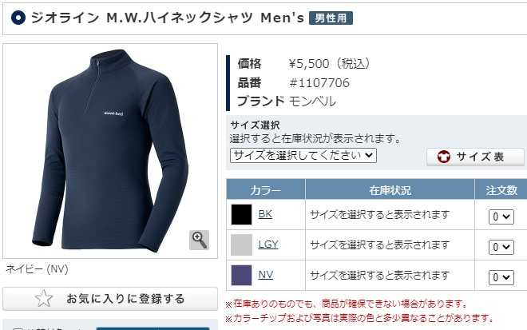This screenshot has width=527, height=330.
Task: Click the LGY color link
Action: click(x=268, y=245)
